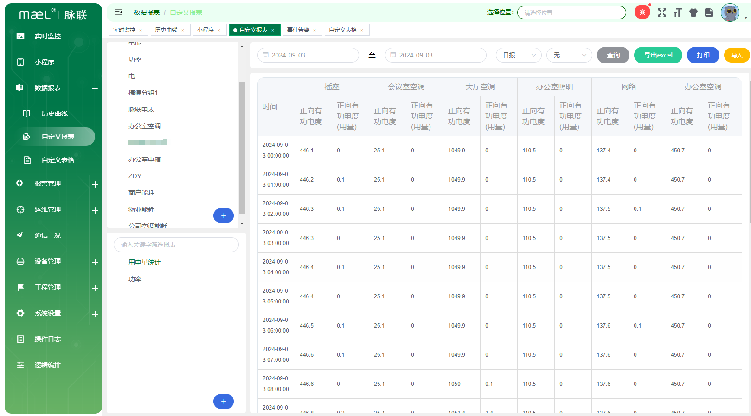Image resolution: width=751 pixels, height=416 pixels.
Task: Switch to the 事件告警 tab
Action: pos(298,30)
